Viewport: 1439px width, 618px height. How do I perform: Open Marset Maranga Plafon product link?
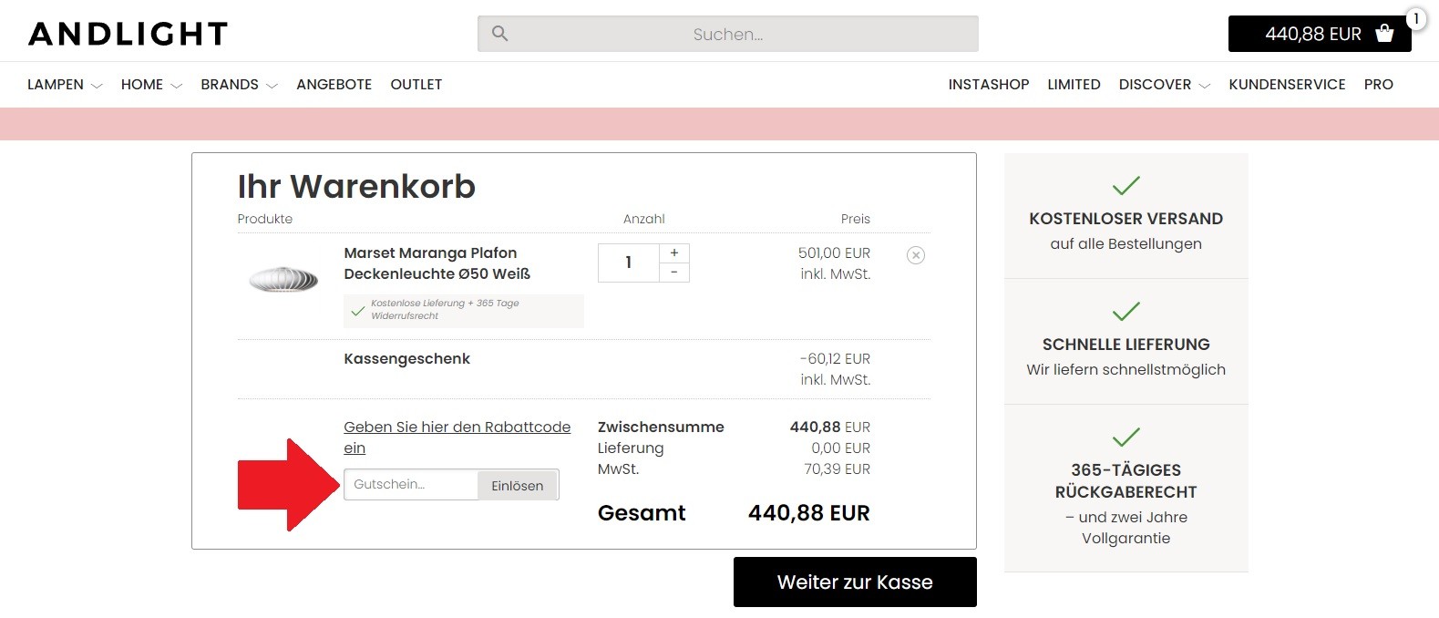click(x=437, y=263)
